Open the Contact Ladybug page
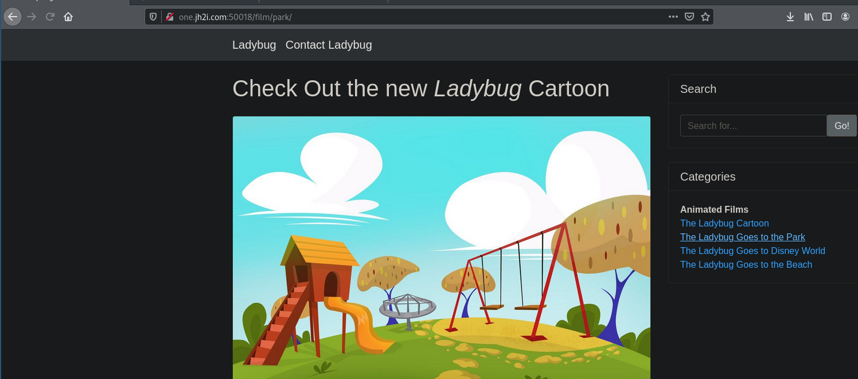Screen dimensions: 858x379 329,45
